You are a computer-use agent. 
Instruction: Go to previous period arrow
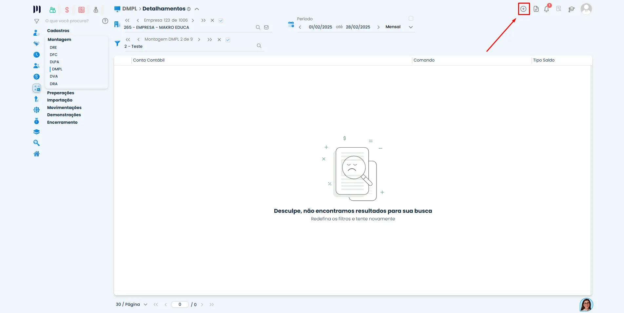(300, 27)
